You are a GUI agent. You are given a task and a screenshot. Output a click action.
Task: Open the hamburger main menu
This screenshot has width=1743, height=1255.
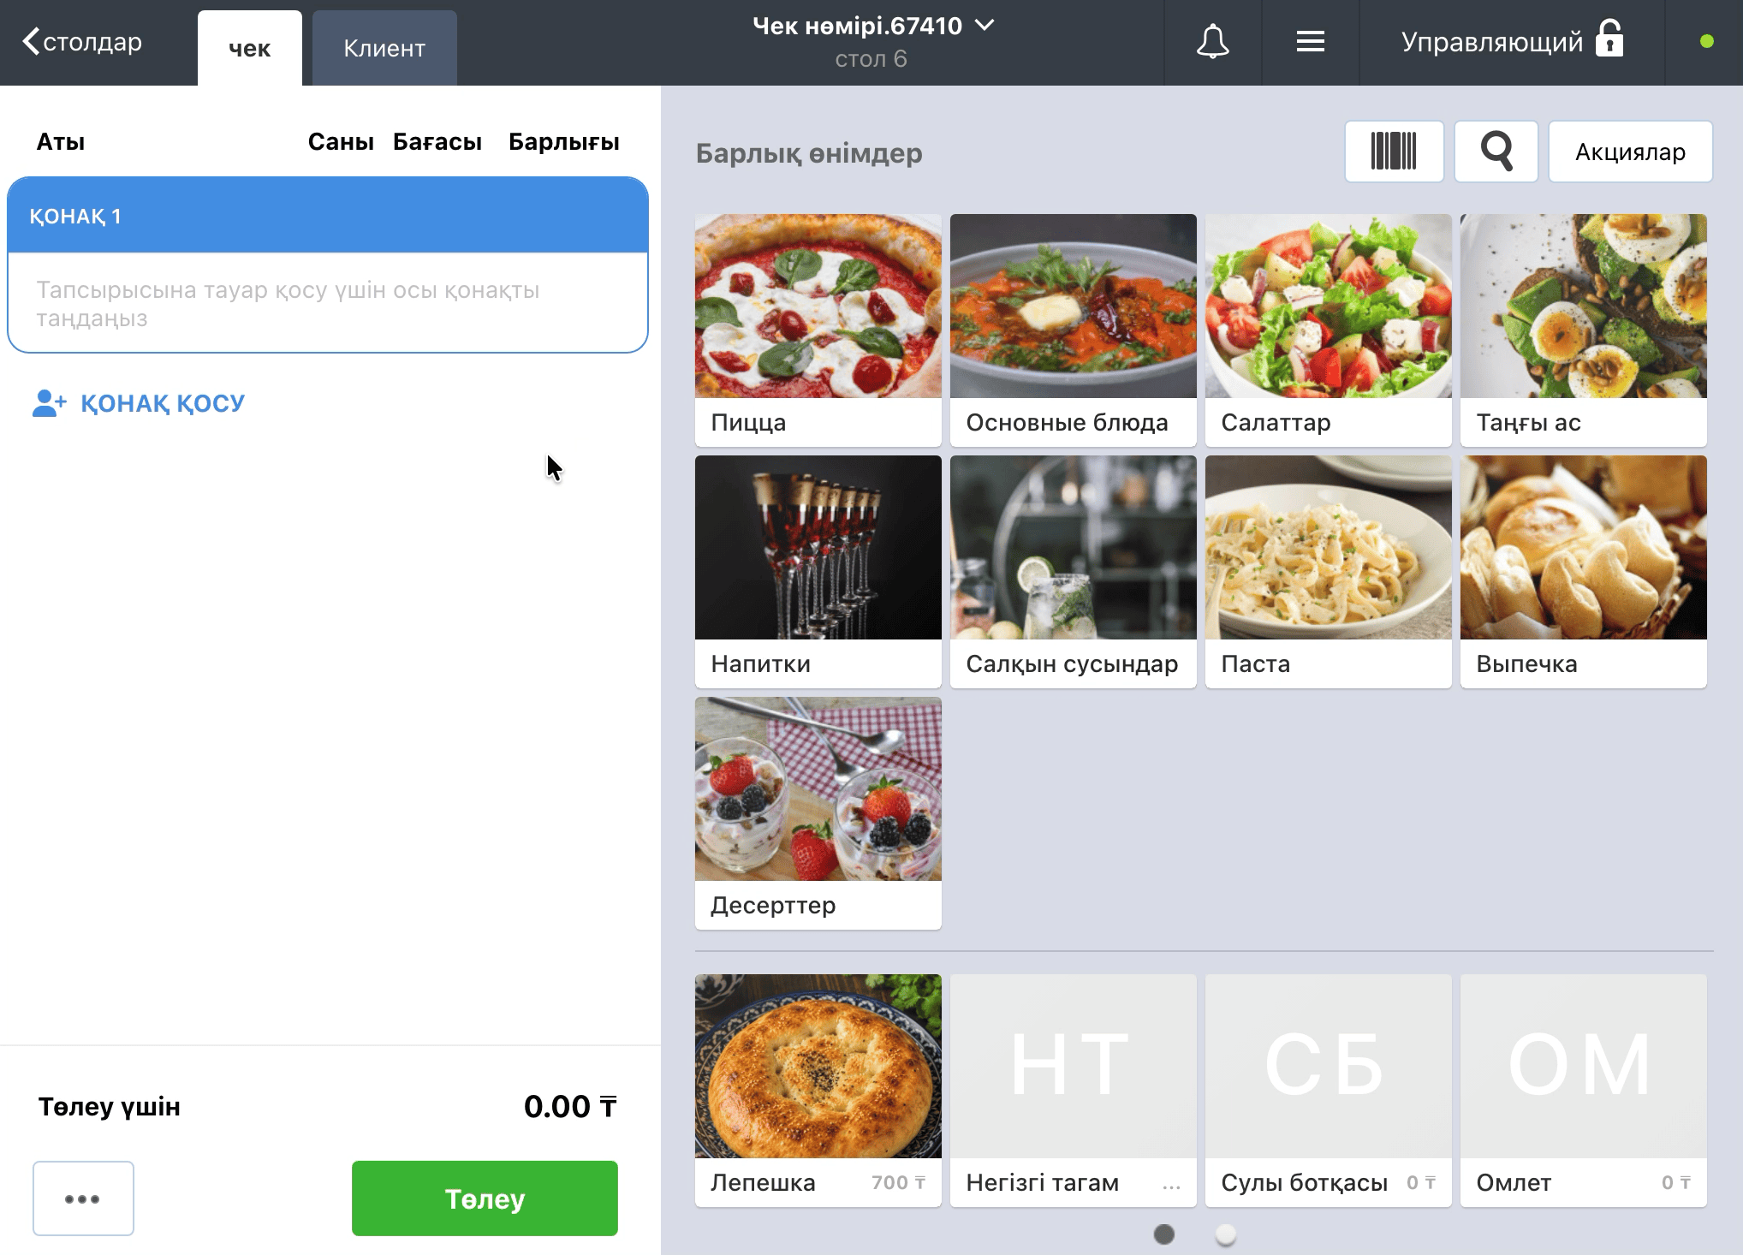pos(1310,42)
